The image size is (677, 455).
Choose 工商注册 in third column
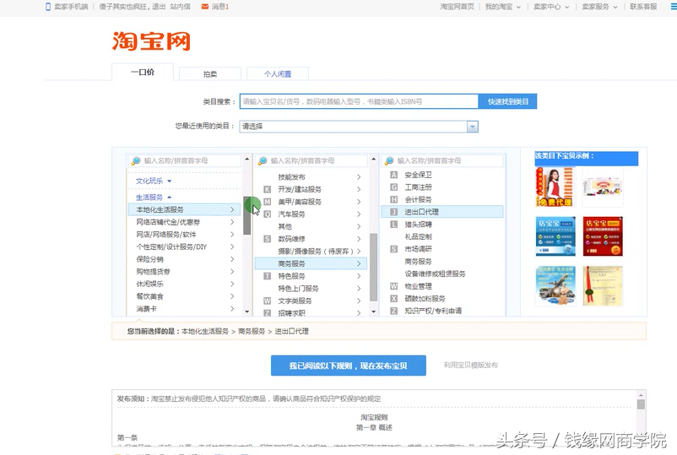pyautogui.click(x=442, y=187)
